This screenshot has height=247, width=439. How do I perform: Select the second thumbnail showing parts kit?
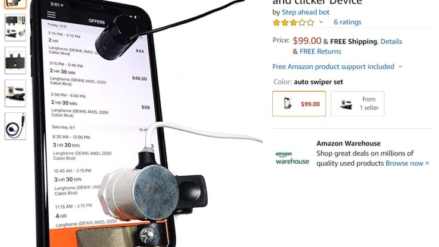(x=15, y=27)
